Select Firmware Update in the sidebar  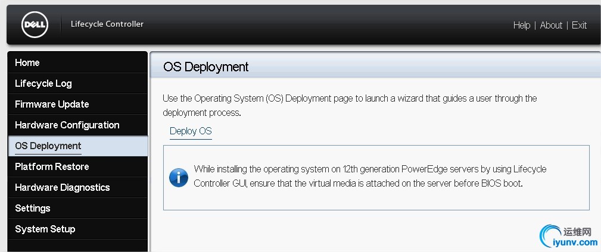78,104
